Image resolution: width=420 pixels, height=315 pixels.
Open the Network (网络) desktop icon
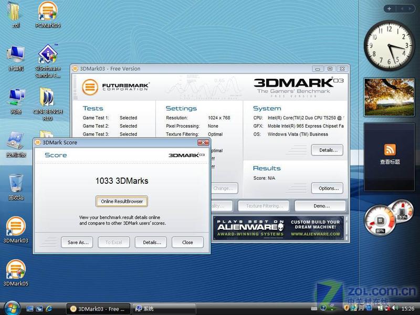pos(16,101)
